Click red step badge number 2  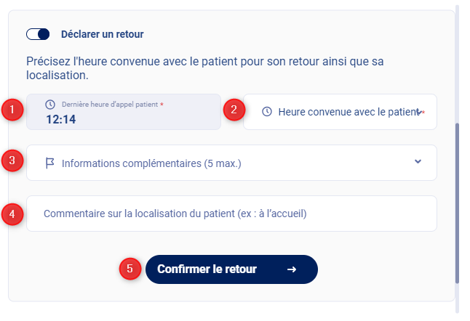point(234,110)
